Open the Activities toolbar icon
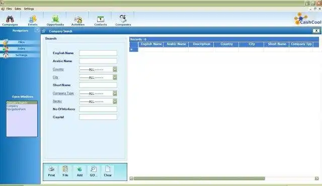 [x=78, y=20]
